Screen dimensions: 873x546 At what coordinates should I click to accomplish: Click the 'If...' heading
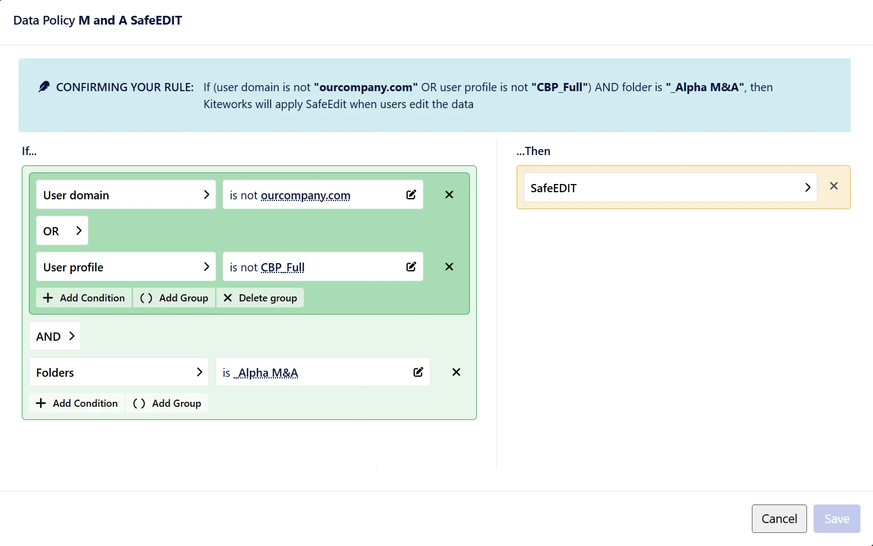click(x=29, y=151)
